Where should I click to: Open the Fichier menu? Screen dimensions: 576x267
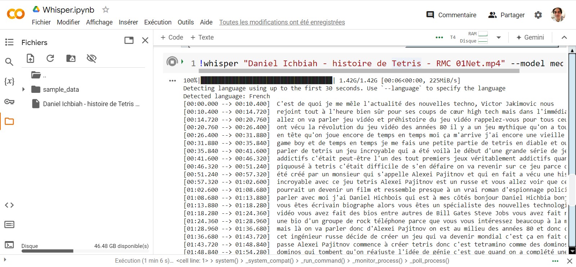(x=41, y=22)
